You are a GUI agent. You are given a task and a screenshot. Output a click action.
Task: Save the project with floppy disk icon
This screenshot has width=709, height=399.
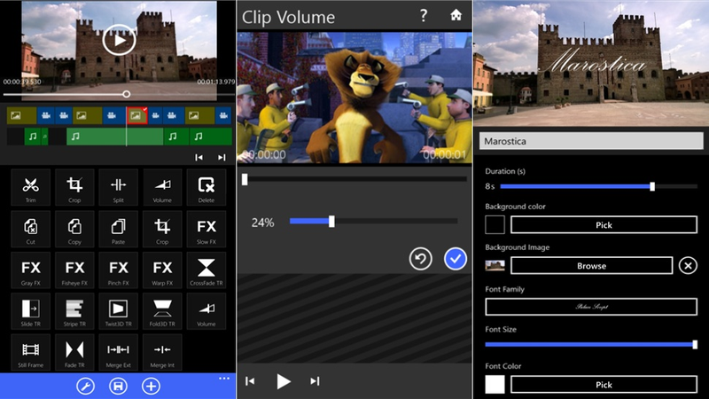coord(118,387)
